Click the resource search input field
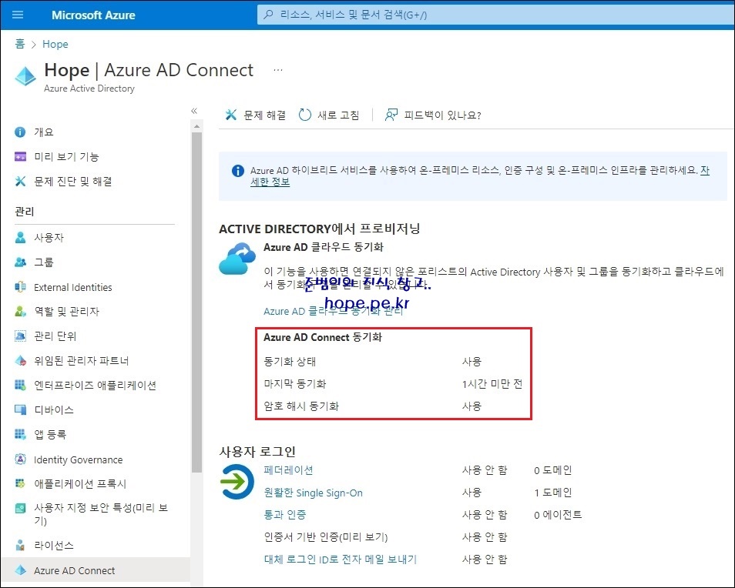 point(496,15)
